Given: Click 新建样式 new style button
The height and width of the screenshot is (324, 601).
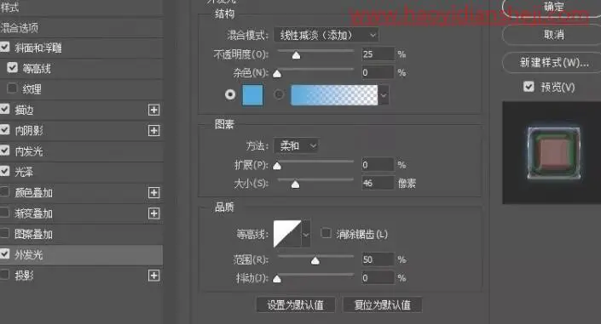Looking at the screenshot, I should click(552, 62).
